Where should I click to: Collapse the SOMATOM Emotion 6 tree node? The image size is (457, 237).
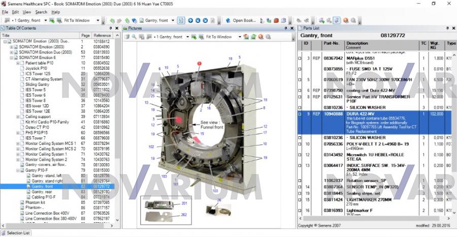click(12, 57)
